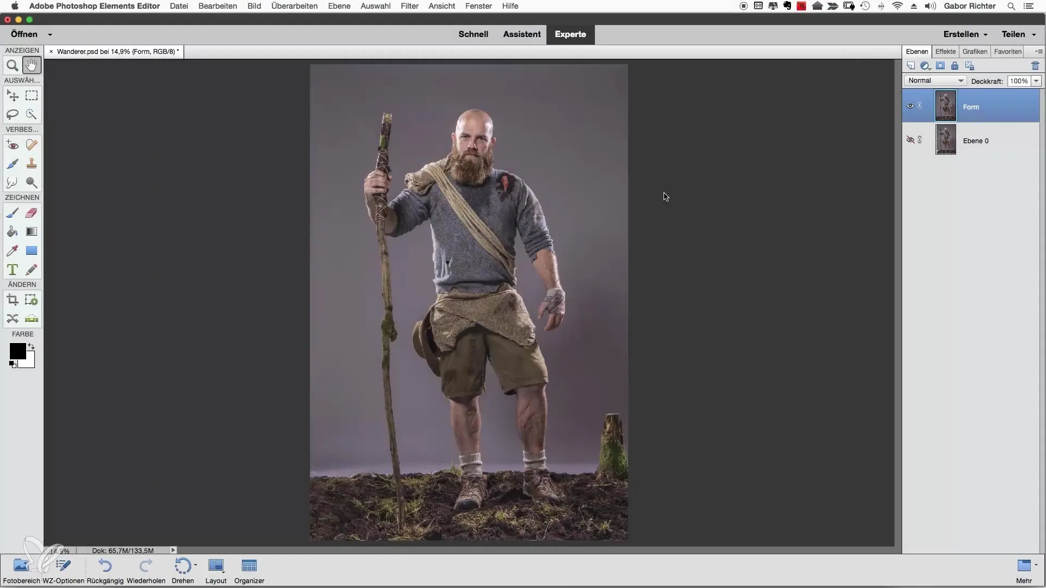
Task: Select the Quick Selection tool
Action: (32, 114)
